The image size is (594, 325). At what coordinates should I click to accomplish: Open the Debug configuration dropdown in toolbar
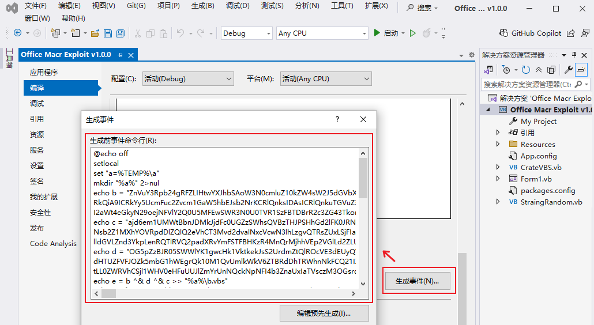click(247, 33)
